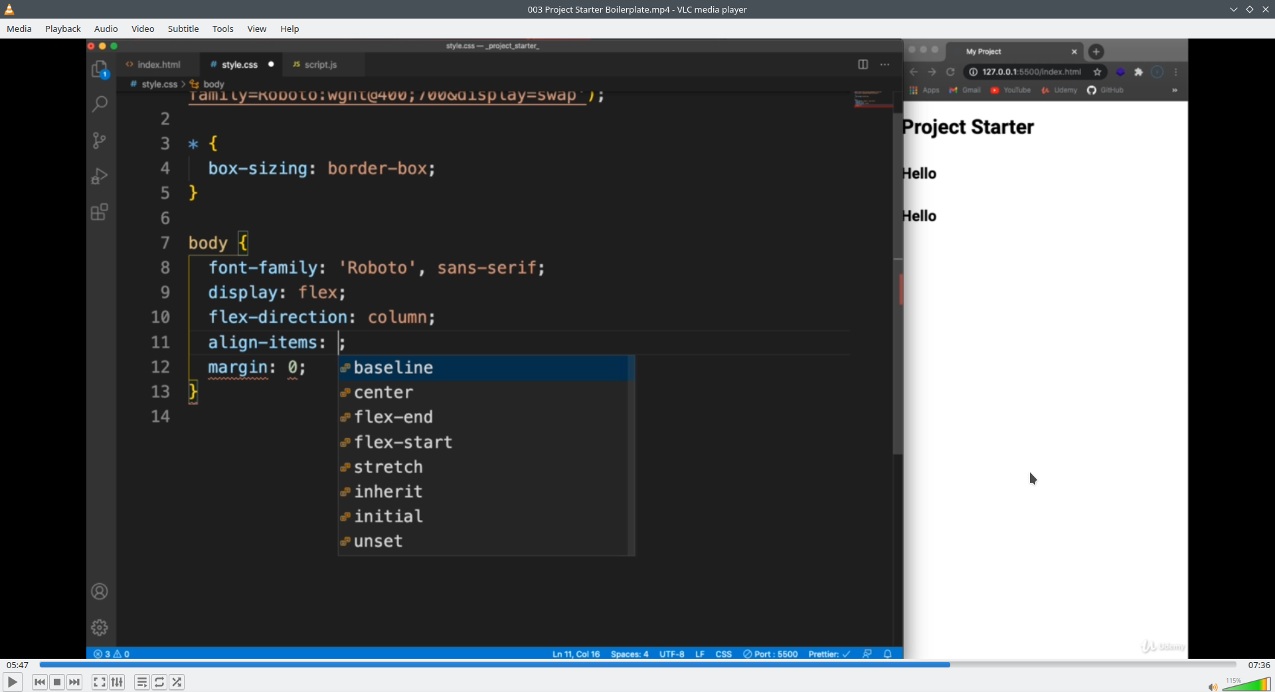The width and height of the screenshot is (1275, 692).
Task: Mute audio via the speaker icon
Action: click(x=1213, y=686)
